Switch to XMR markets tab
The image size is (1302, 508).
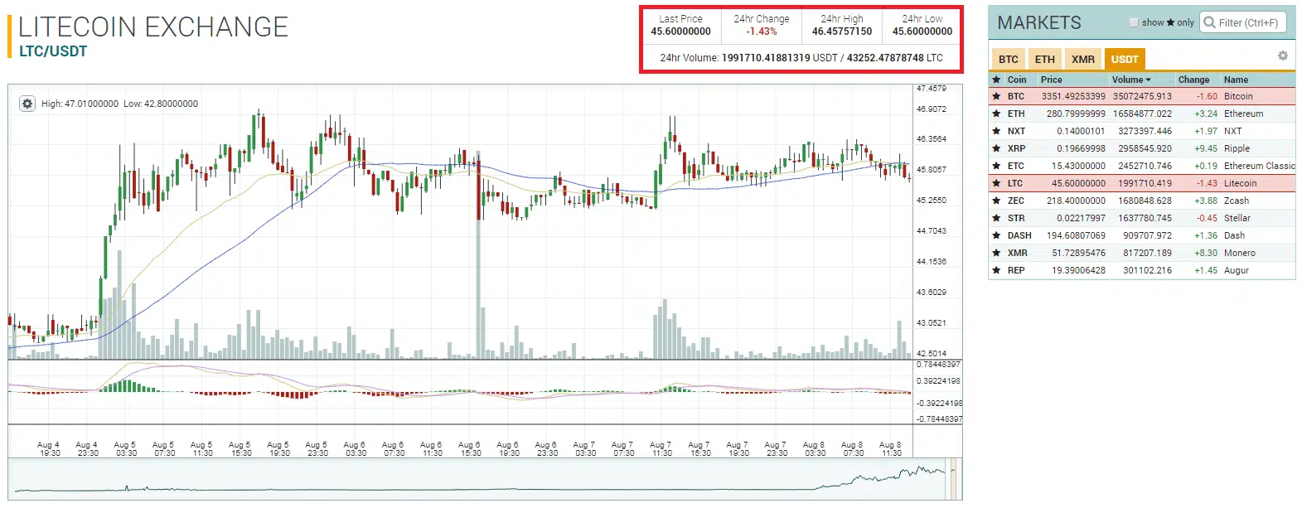click(1083, 59)
